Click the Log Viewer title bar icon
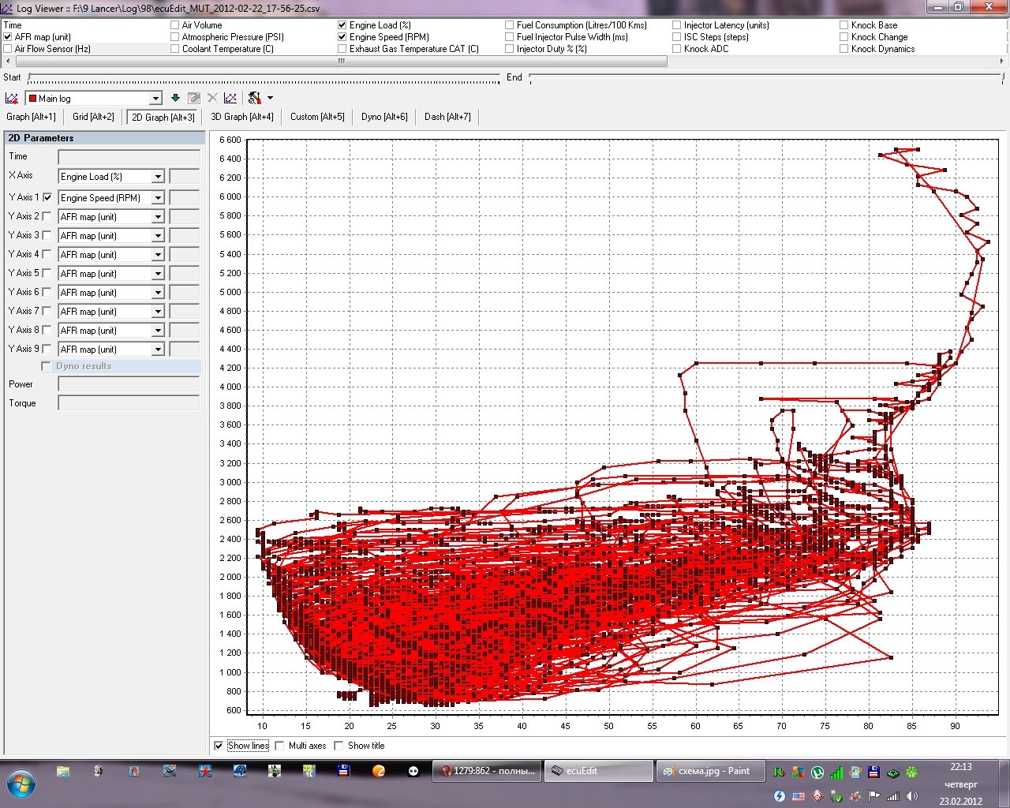1010x808 pixels. tap(8, 8)
